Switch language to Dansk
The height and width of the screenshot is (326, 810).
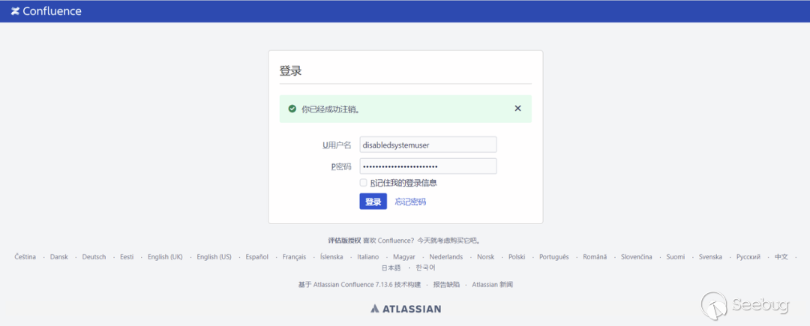[59, 257]
